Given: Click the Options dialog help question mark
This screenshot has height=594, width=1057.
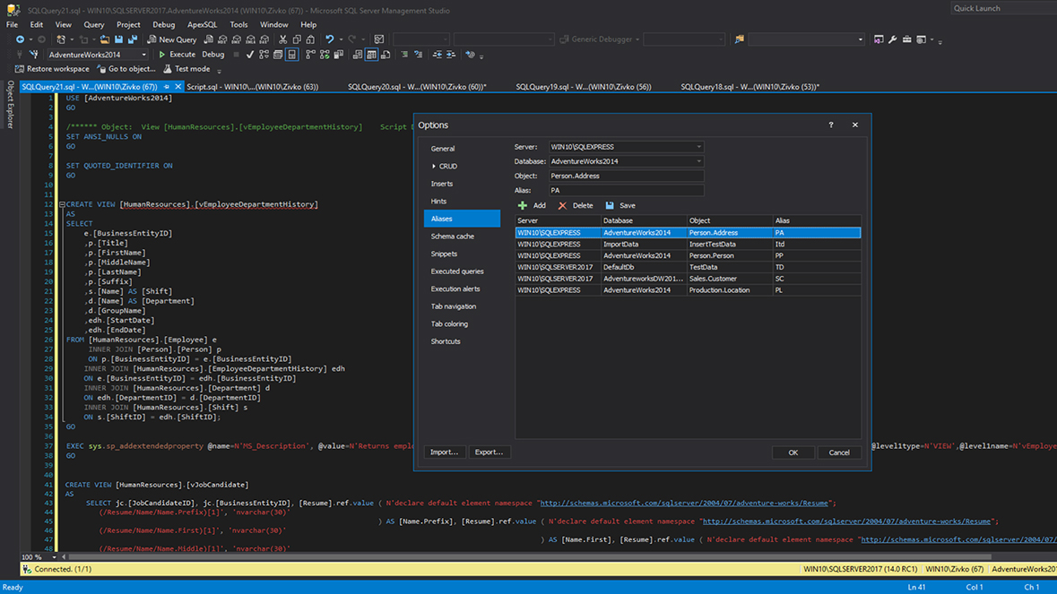Looking at the screenshot, I should (x=830, y=125).
